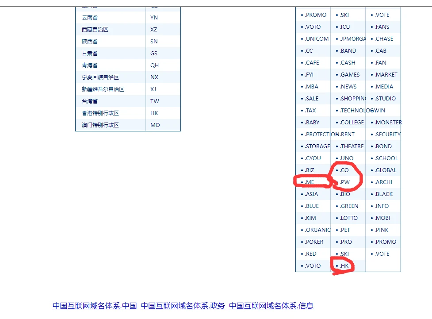Click the GS code cell
This screenshot has width=432, height=319.
pyautogui.click(x=163, y=54)
